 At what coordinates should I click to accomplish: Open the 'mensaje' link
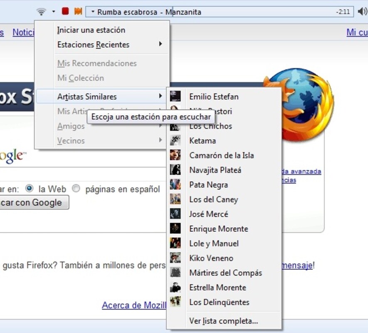coord(297,265)
